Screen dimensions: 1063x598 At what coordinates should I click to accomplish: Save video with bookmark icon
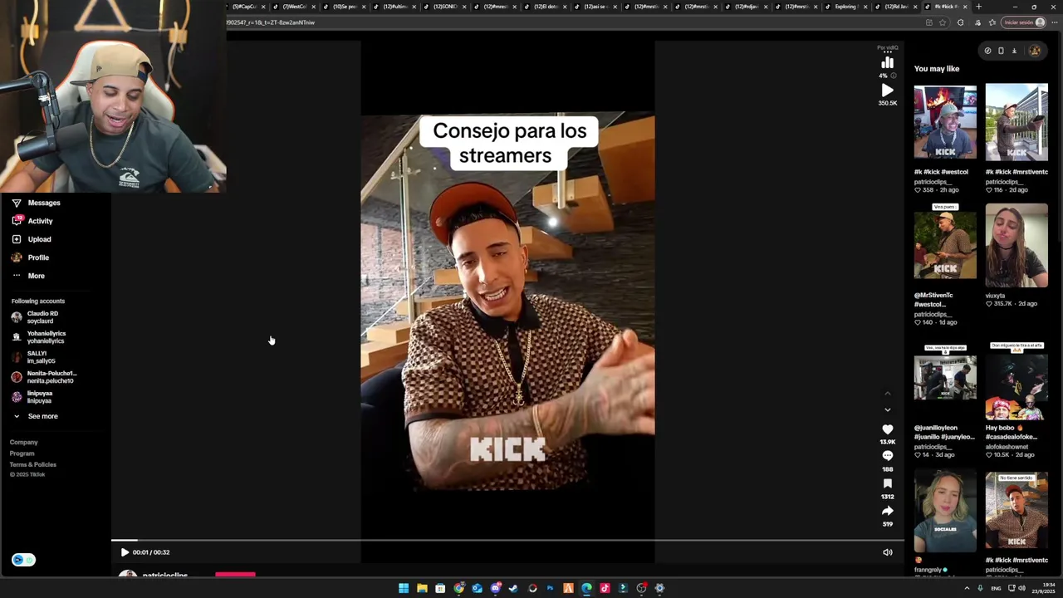(887, 483)
